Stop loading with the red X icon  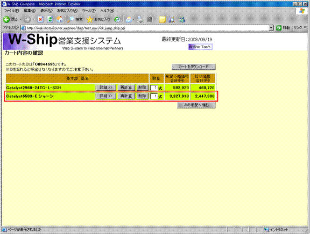tap(40, 19)
